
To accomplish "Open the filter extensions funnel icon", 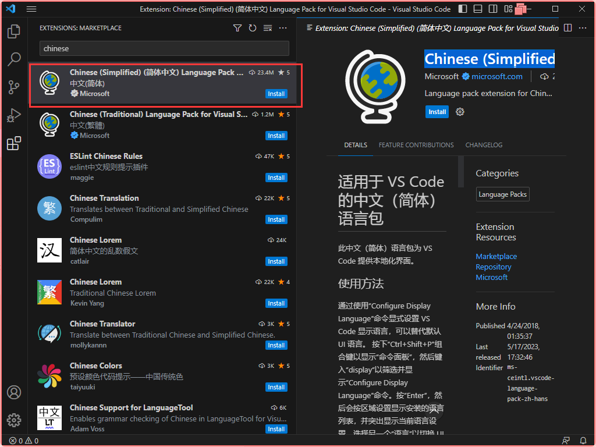I will pos(237,28).
